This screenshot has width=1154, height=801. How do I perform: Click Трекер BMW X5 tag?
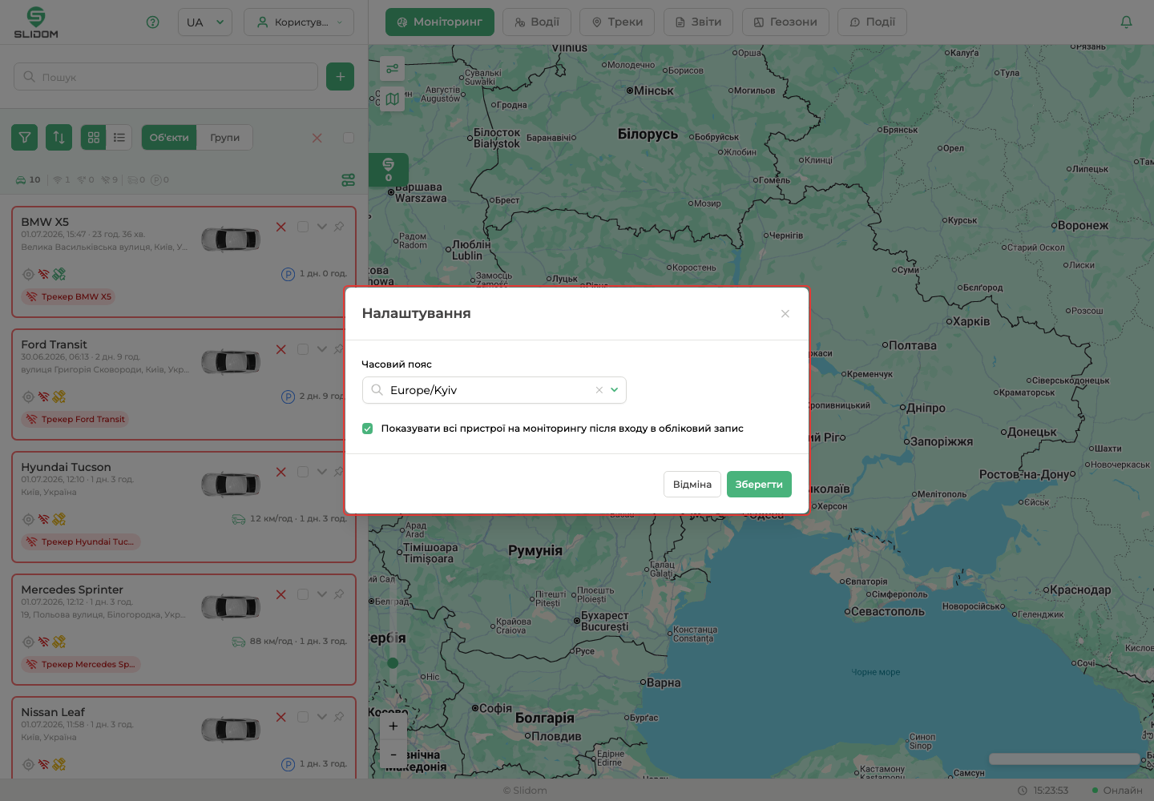pos(69,297)
